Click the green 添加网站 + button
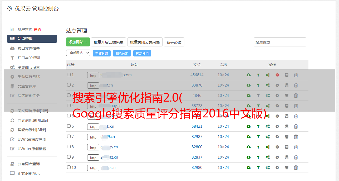The height and width of the screenshot is (181, 339). [78, 42]
